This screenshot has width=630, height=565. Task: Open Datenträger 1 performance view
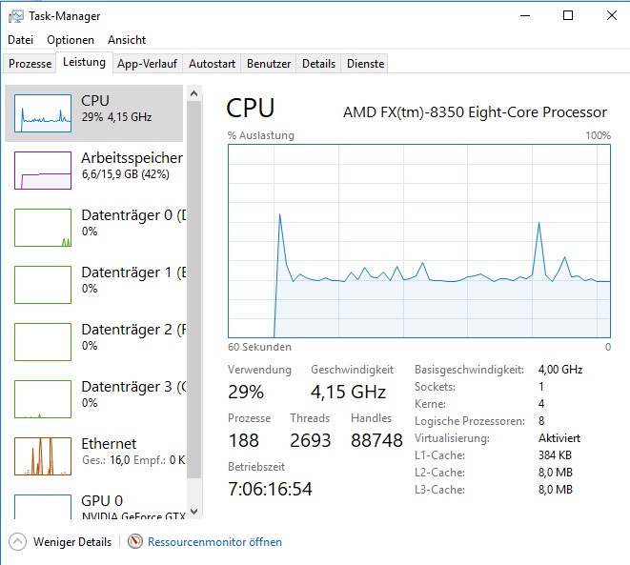point(43,285)
